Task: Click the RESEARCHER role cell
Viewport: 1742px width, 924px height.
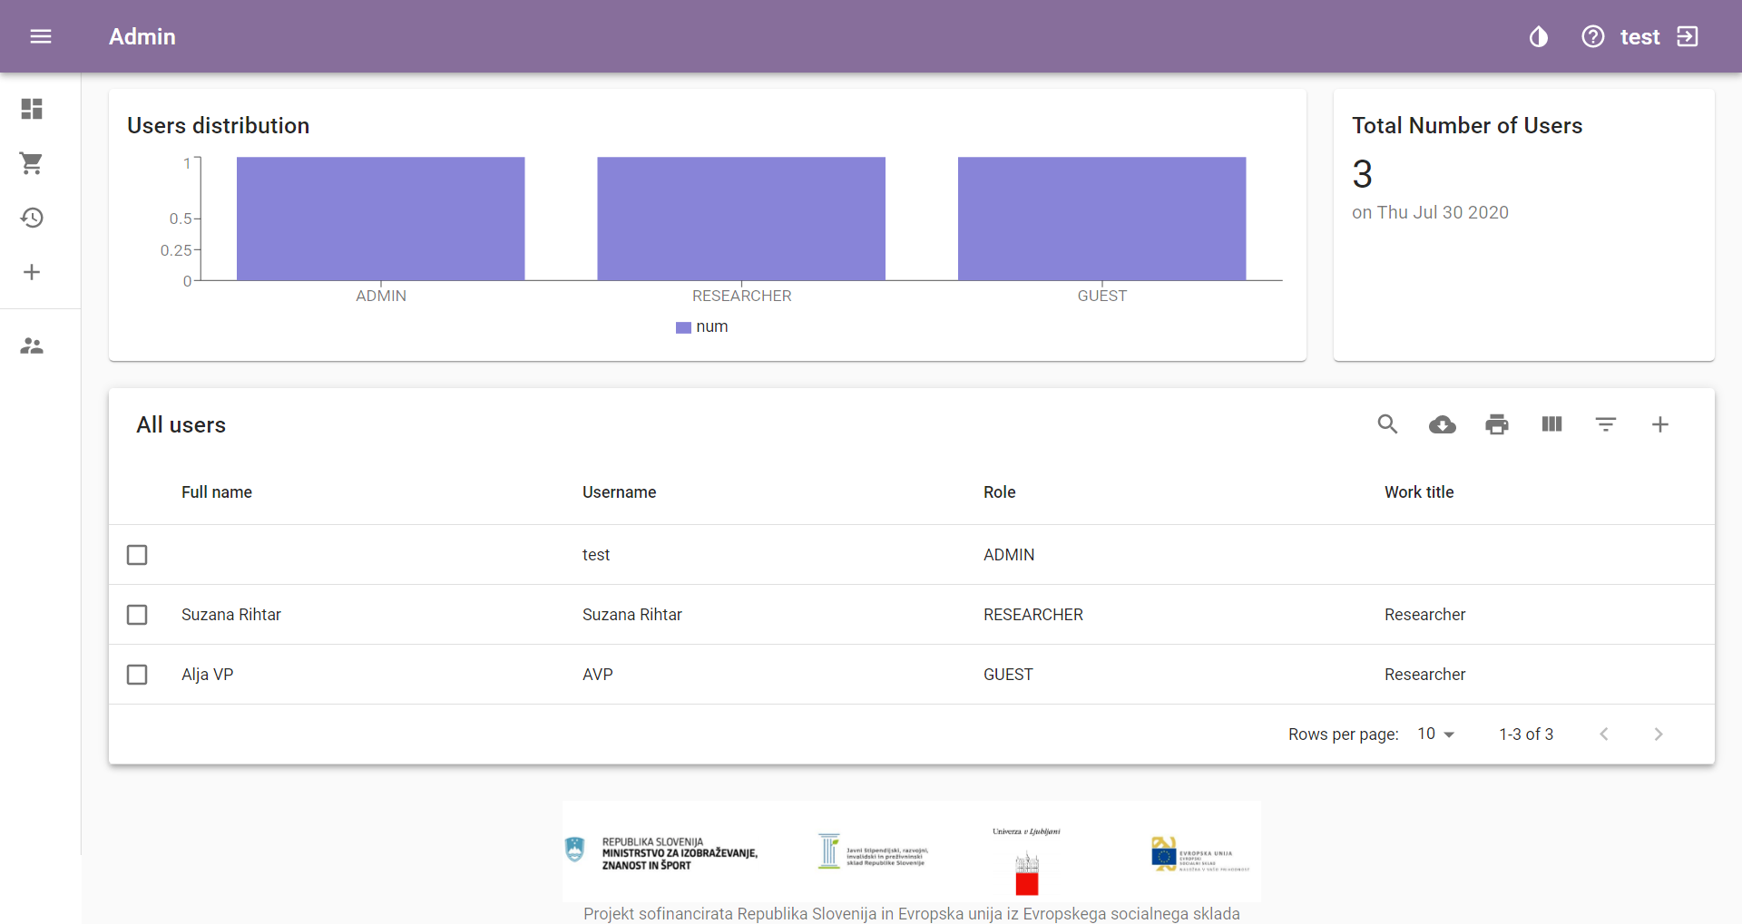Action: (x=1033, y=615)
